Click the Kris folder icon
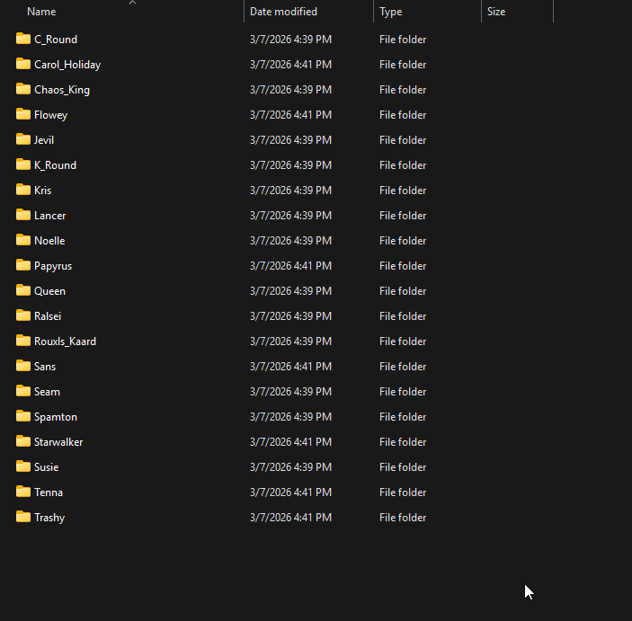 23,190
